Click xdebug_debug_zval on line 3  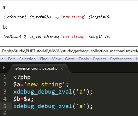coord(43,92)
